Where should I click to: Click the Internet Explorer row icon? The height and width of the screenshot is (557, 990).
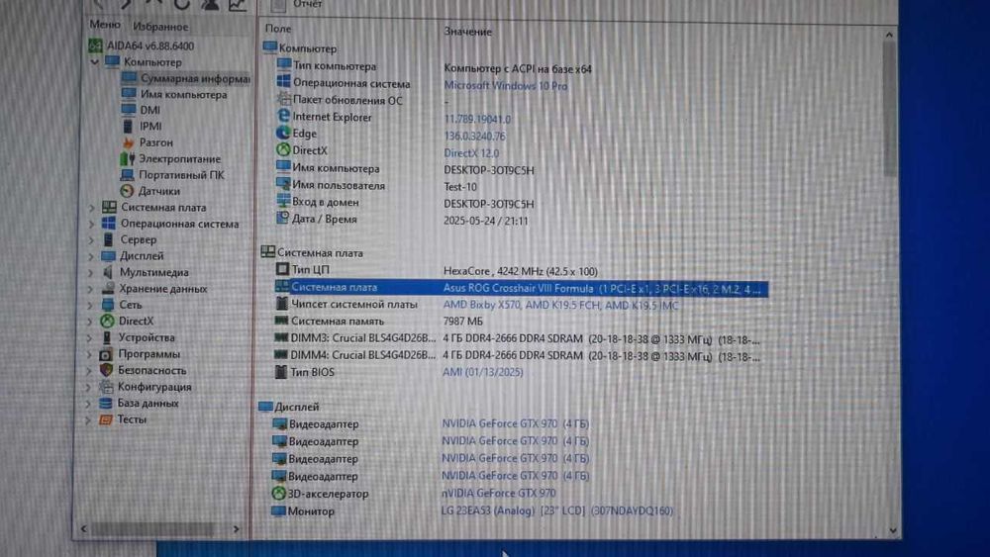coord(283,116)
